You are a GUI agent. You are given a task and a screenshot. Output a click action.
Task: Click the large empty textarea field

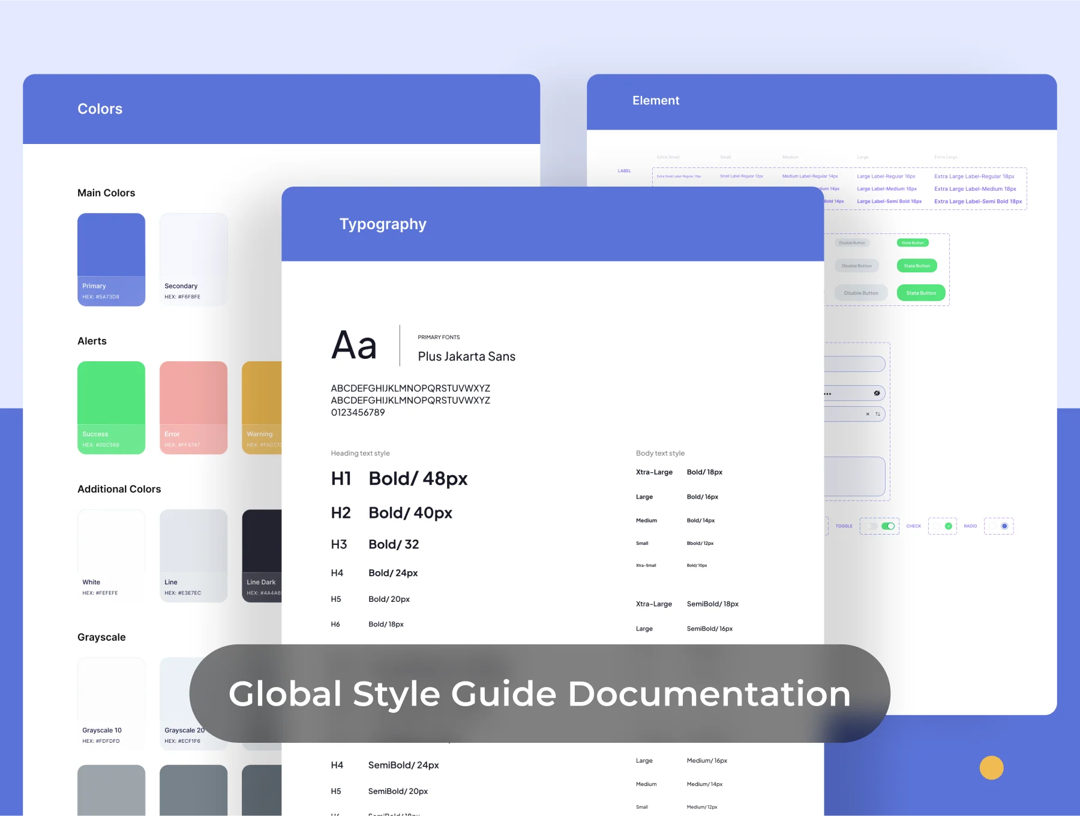854,476
